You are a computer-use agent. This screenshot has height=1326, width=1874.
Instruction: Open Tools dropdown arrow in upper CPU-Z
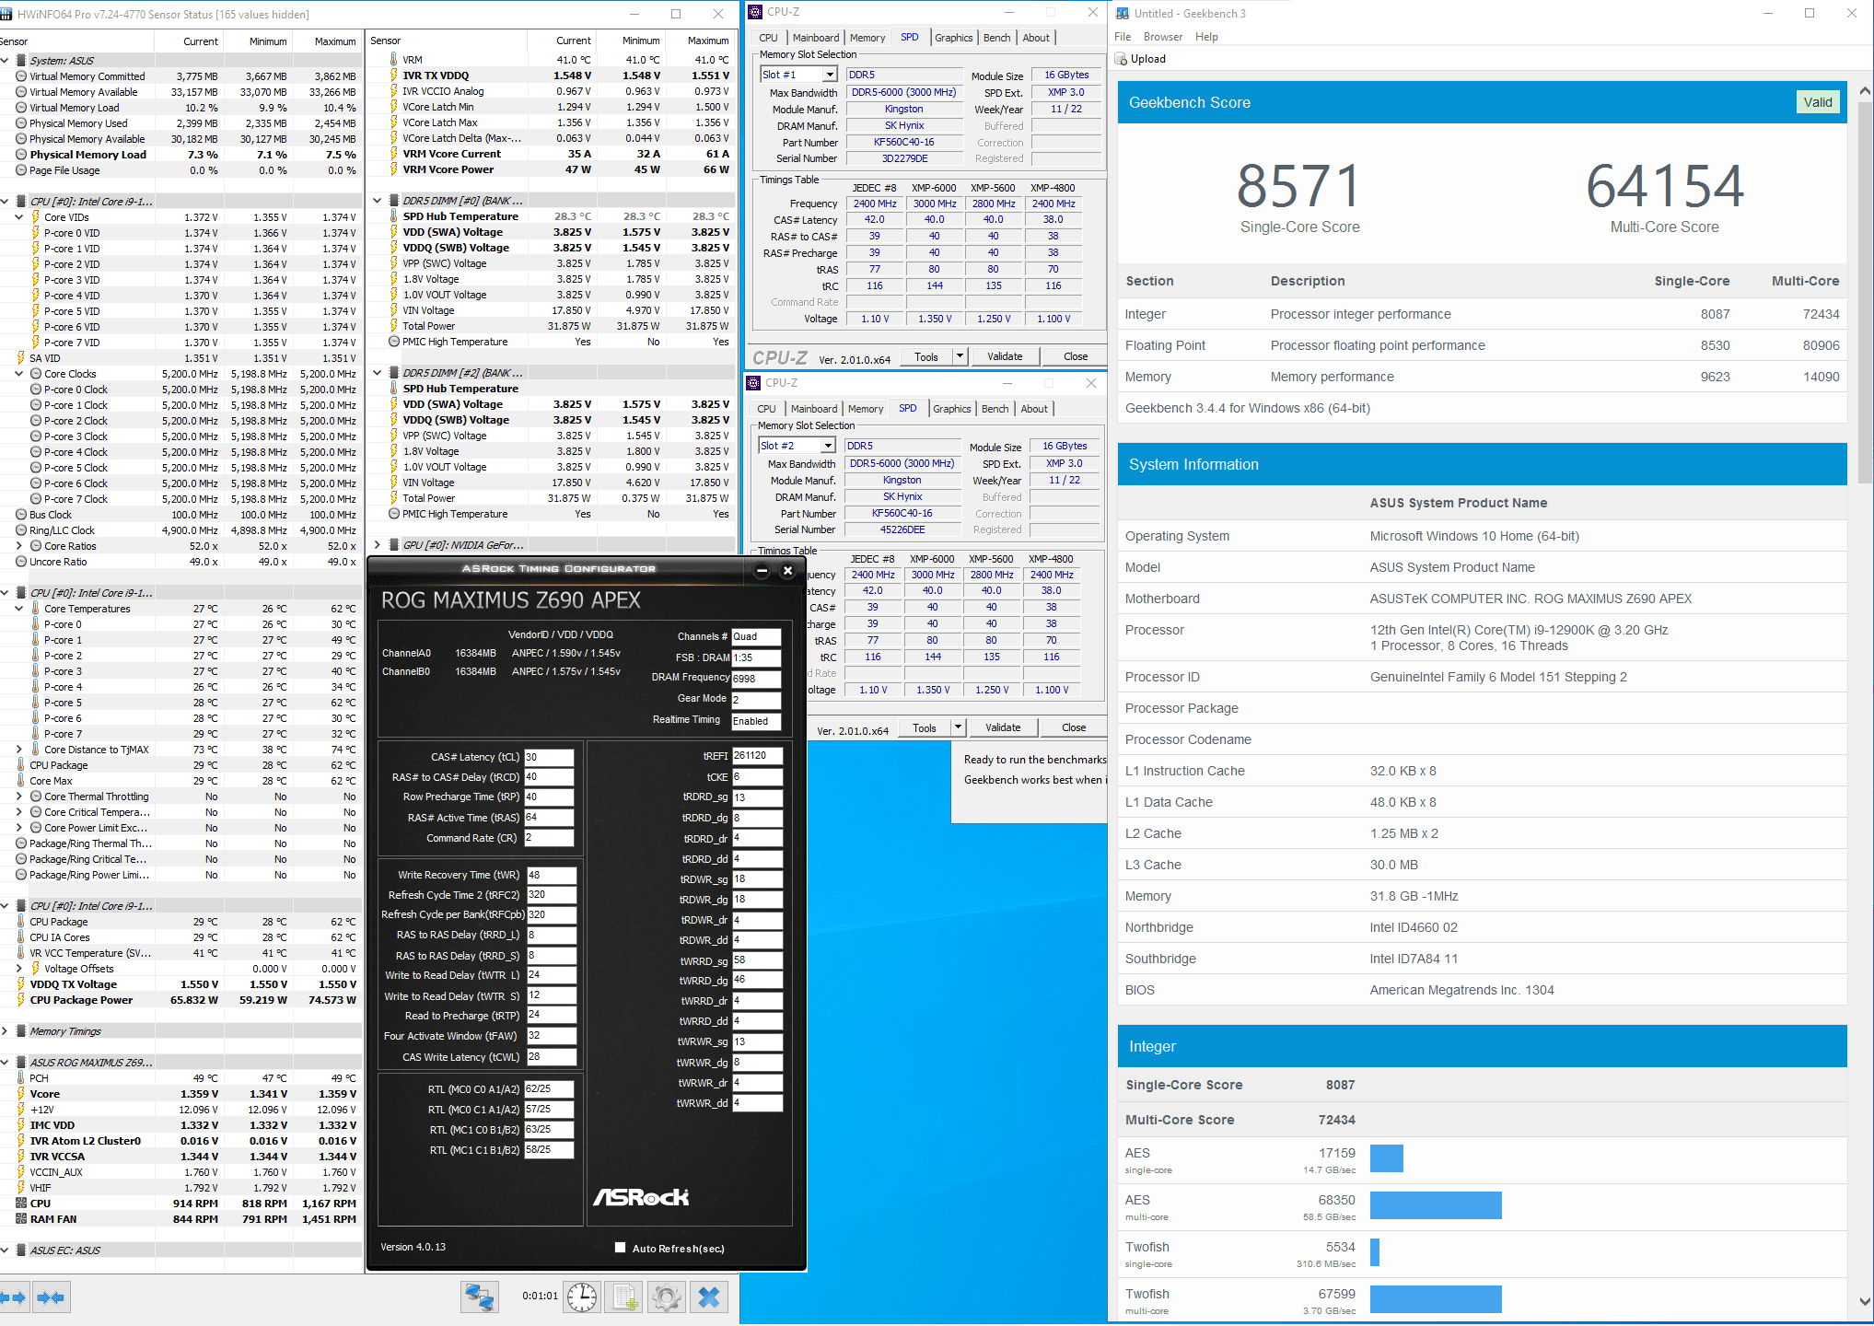[x=960, y=356]
